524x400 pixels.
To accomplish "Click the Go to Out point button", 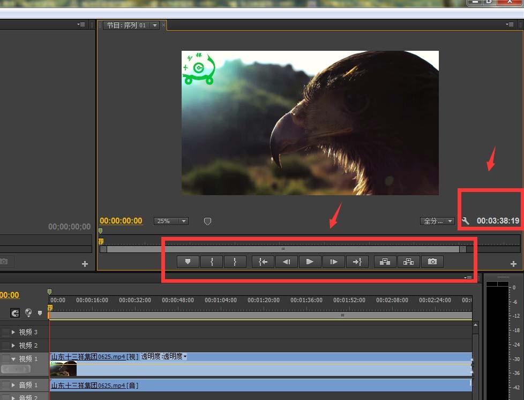I will pos(357,261).
